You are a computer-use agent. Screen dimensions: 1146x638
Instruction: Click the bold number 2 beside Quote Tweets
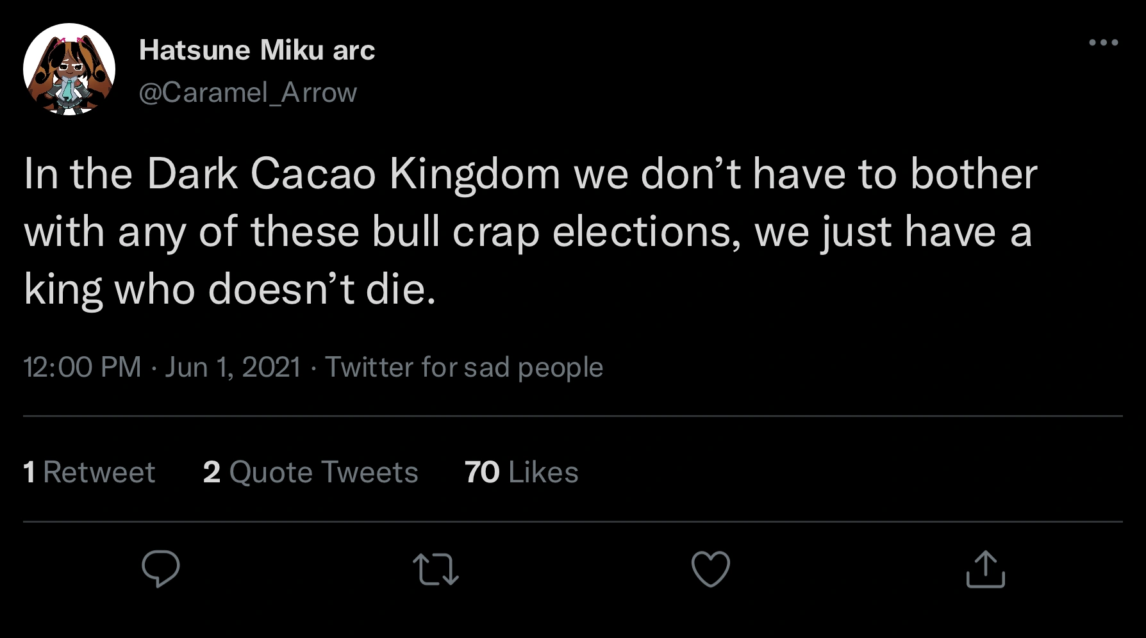(212, 473)
